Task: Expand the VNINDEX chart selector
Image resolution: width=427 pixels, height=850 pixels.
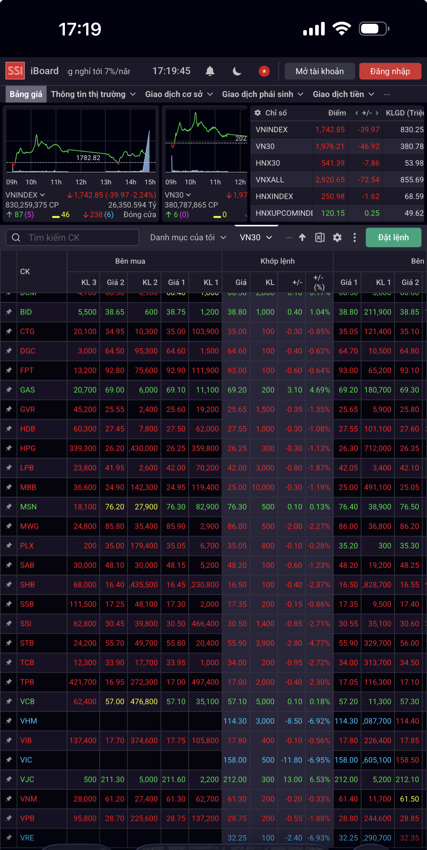Action: tap(25, 195)
